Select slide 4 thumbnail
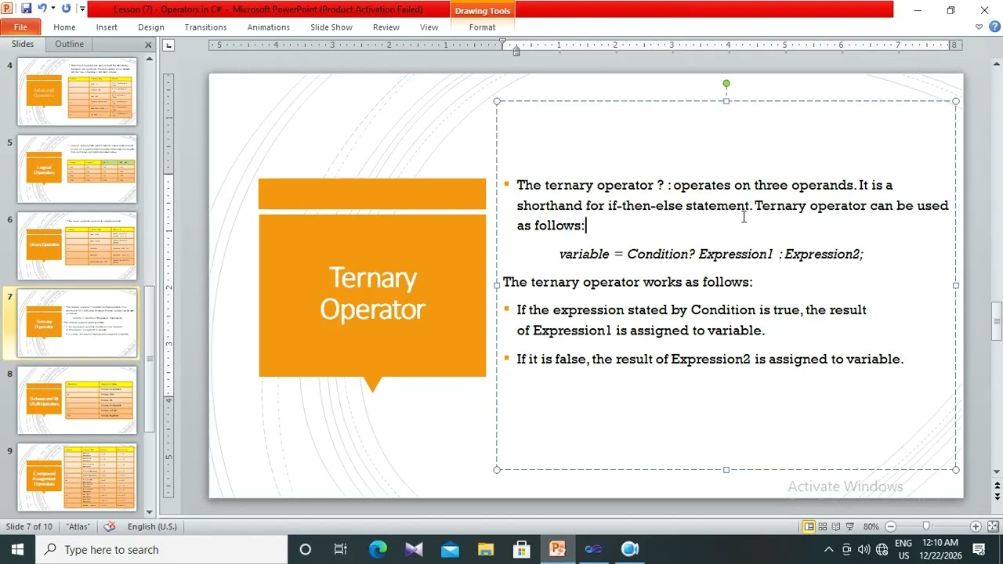Viewport: 1003px width, 564px height. point(77,92)
